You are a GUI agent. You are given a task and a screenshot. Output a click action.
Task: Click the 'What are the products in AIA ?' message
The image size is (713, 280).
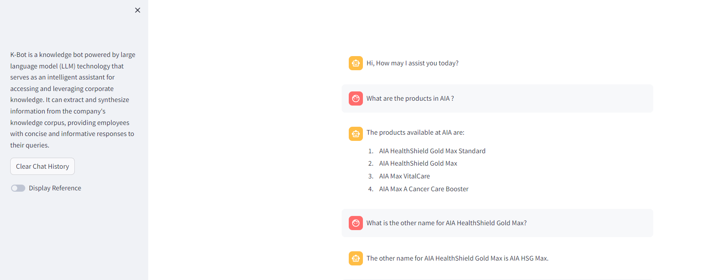(x=410, y=98)
